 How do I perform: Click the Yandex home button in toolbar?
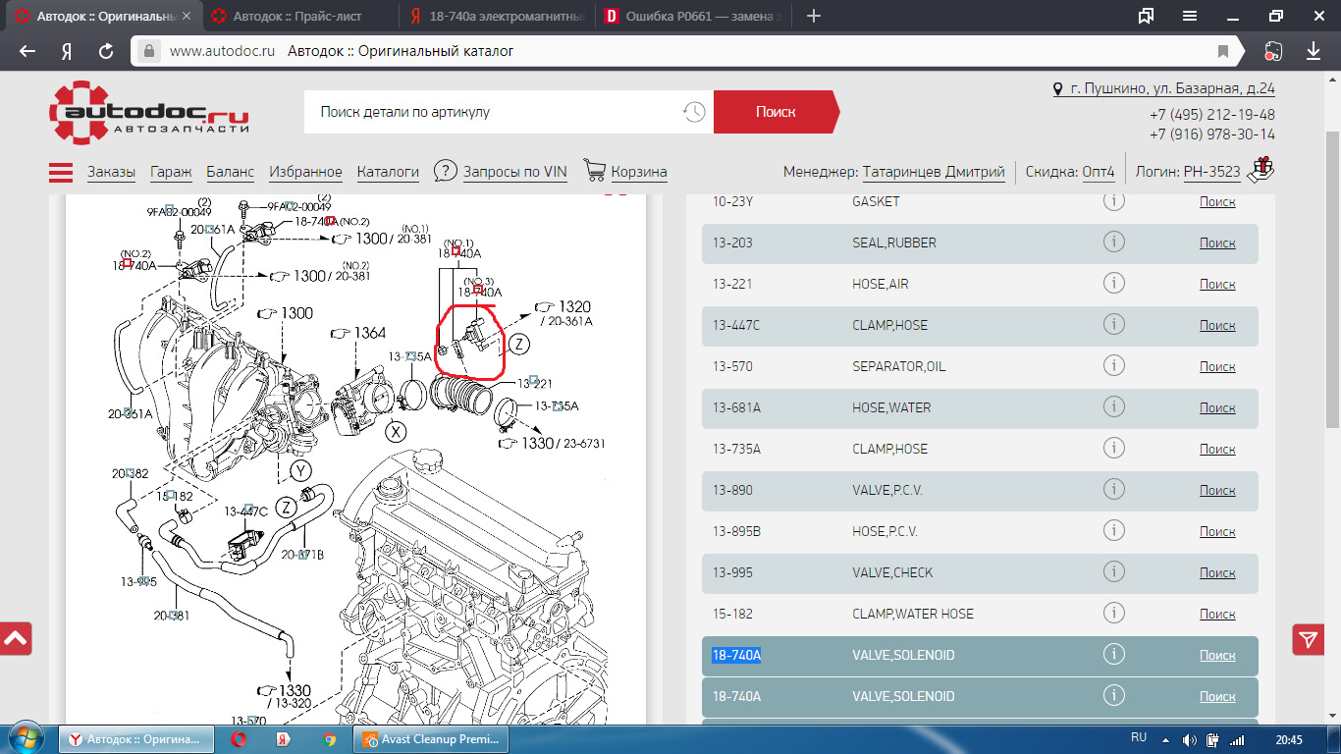(67, 51)
